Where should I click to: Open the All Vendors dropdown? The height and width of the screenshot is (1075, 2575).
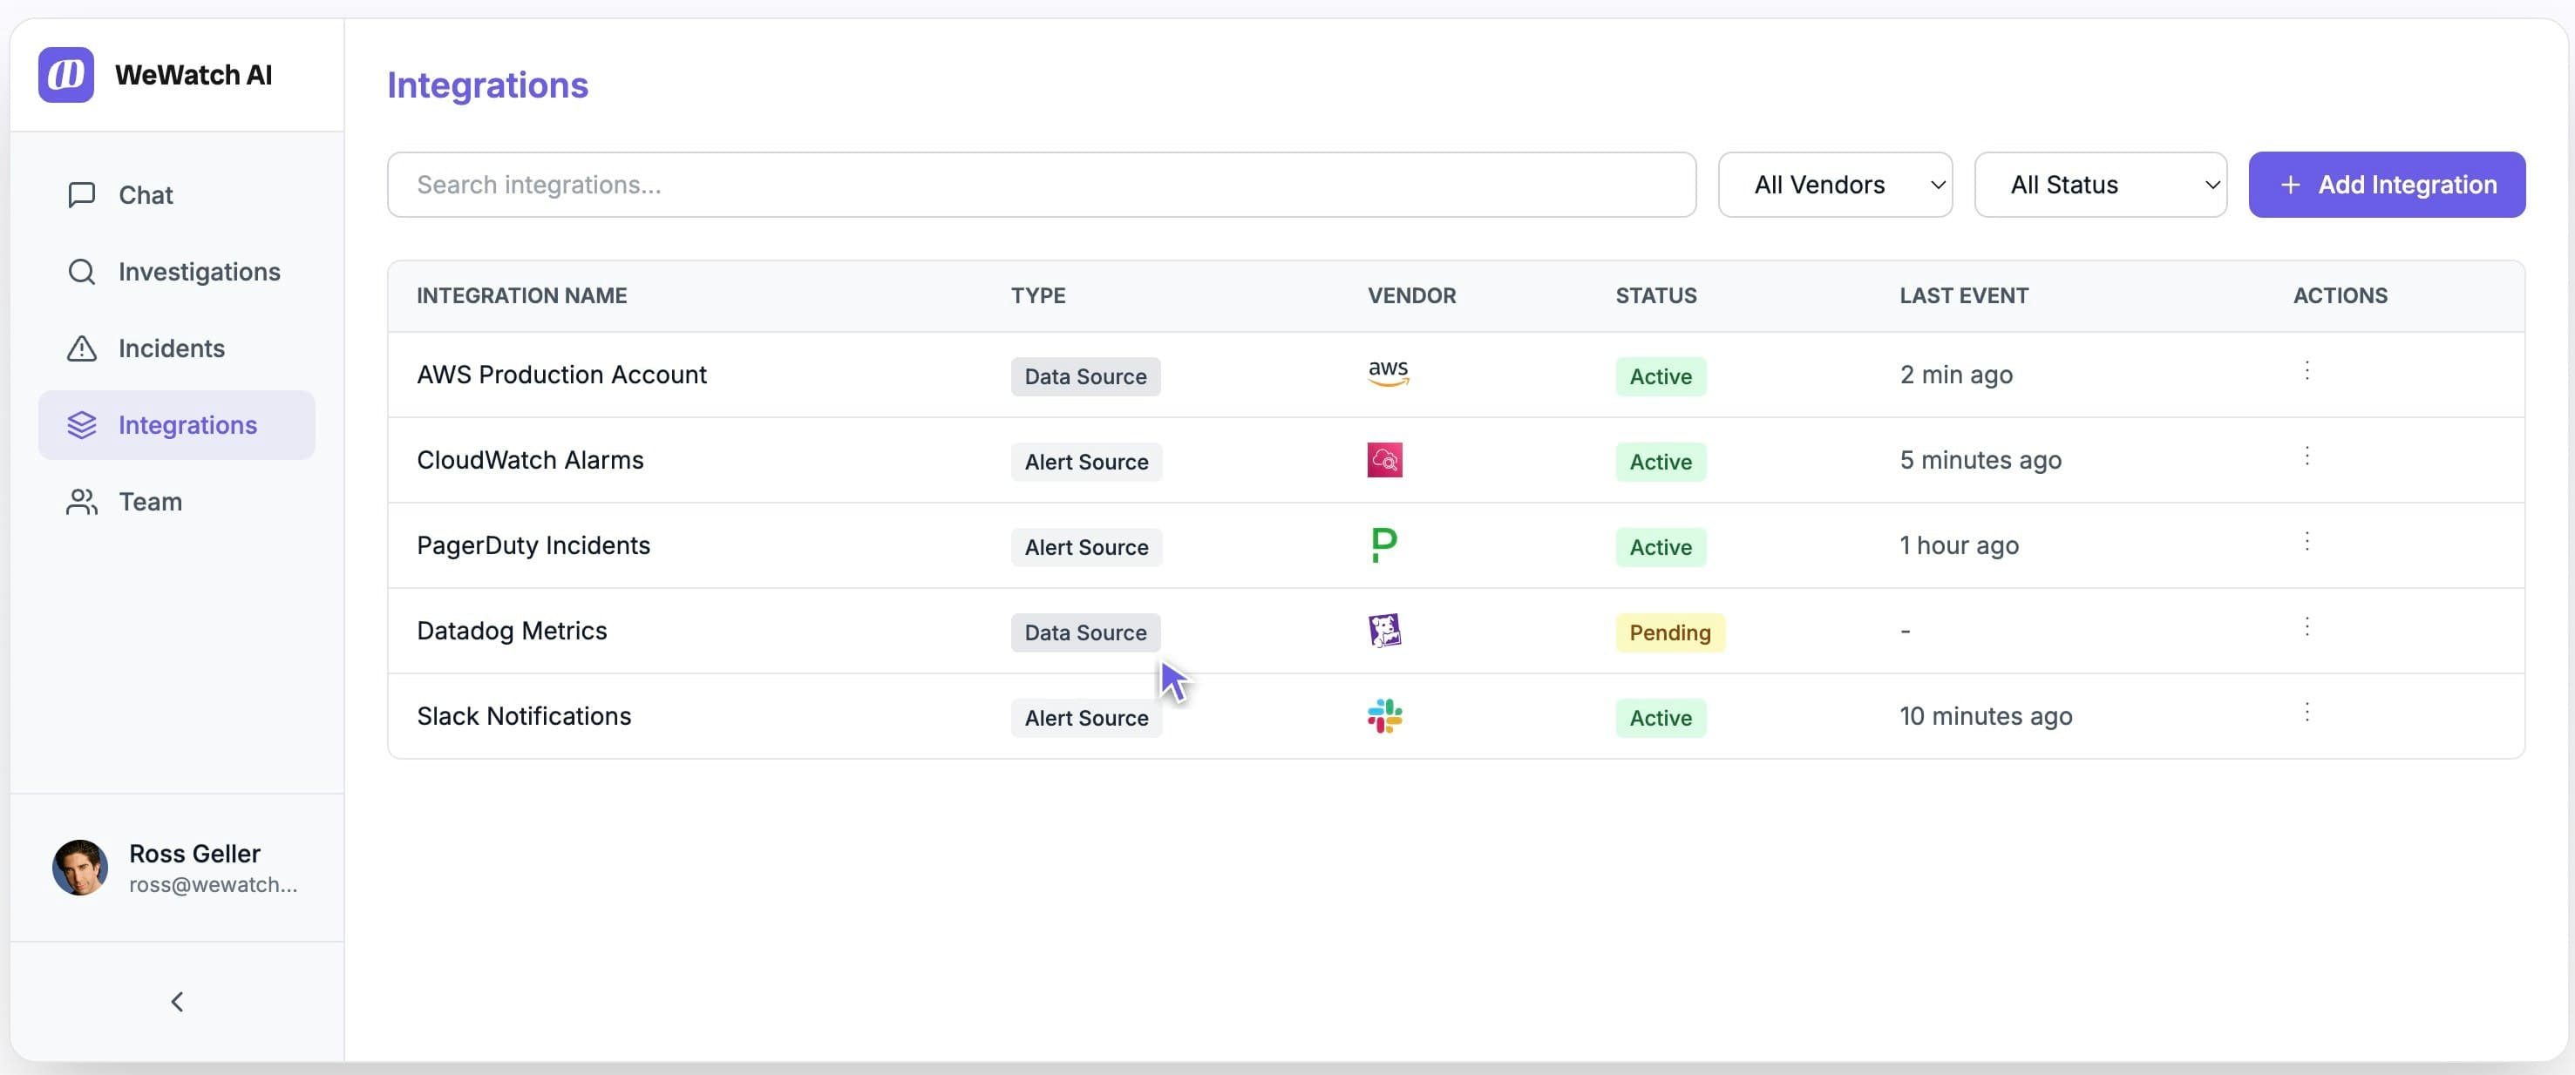[x=1834, y=184]
